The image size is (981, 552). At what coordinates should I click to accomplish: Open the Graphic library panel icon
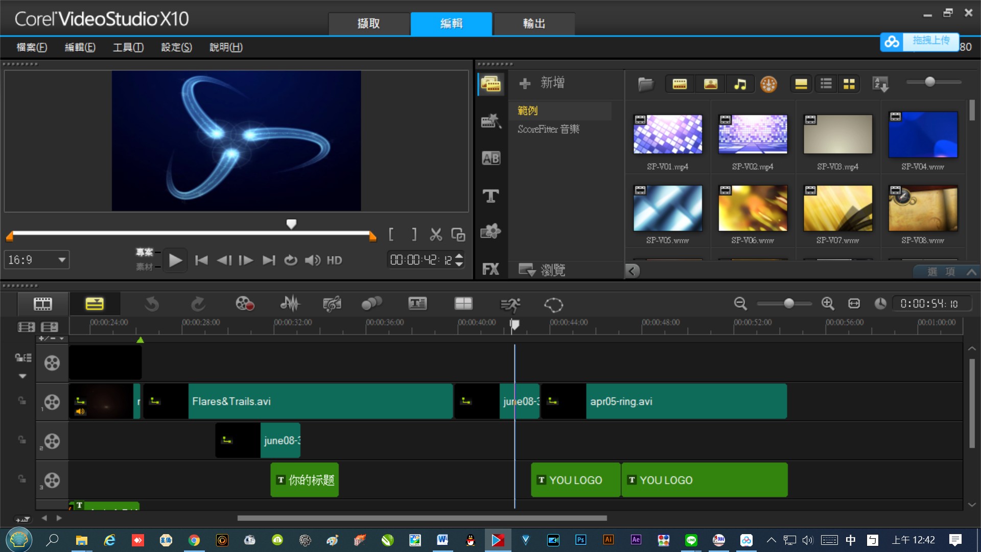click(x=491, y=232)
